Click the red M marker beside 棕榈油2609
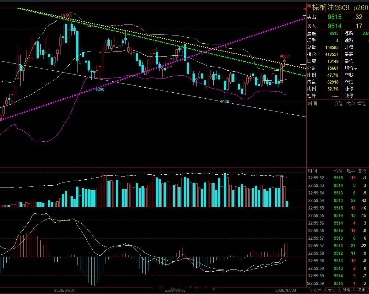Screen dimensions: 369x294 309,6
